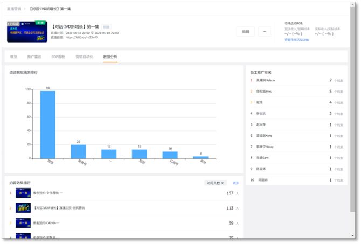This screenshot has height=244, width=361.
Task: Click the 编辑 button
Action: point(246,32)
